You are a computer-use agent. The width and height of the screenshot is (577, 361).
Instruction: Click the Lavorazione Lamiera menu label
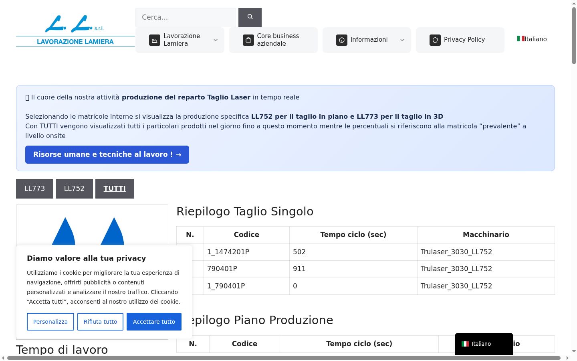(182, 40)
